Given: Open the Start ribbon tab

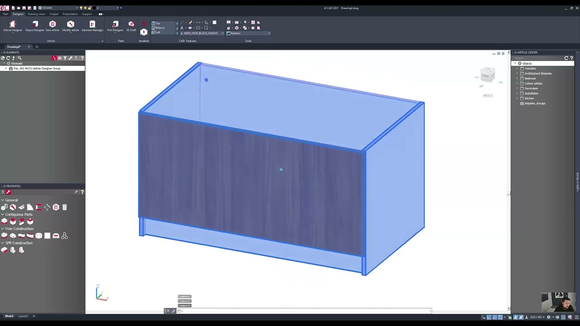Looking at the screenshot, I should pos(5,14).
